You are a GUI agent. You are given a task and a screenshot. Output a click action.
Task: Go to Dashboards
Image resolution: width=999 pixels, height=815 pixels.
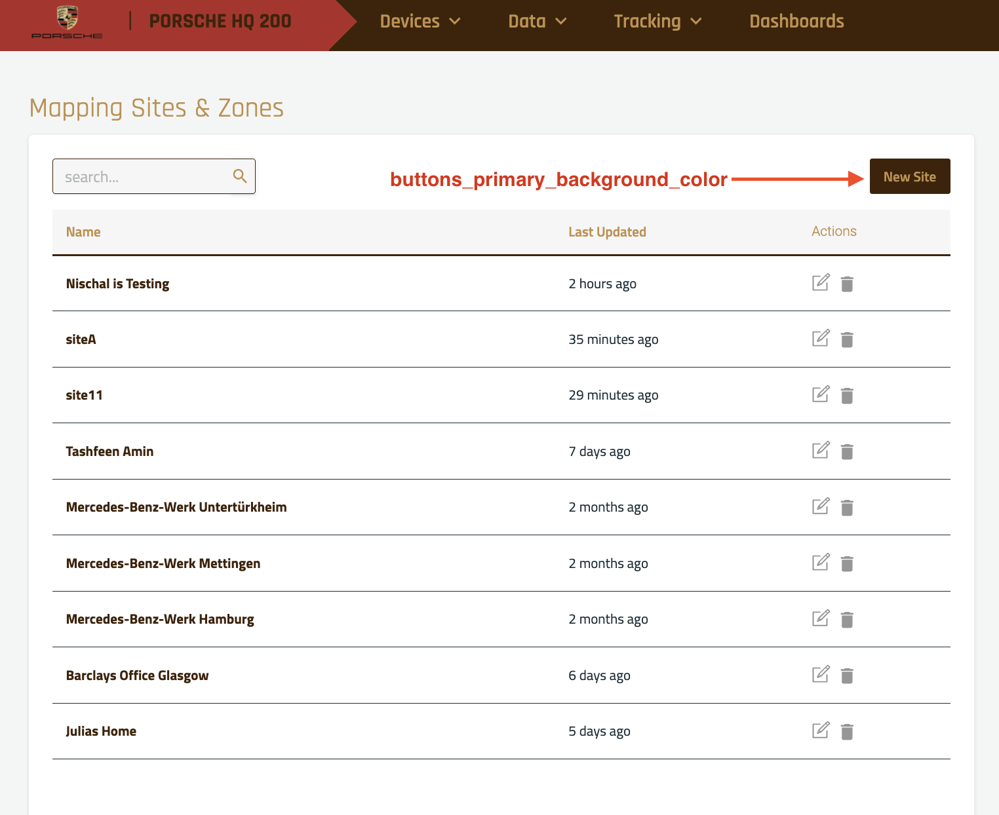pos(796,22)
